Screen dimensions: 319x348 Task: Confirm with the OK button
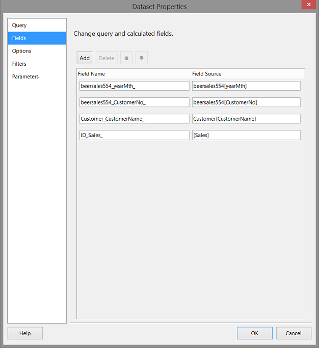(x=254, y=333)
